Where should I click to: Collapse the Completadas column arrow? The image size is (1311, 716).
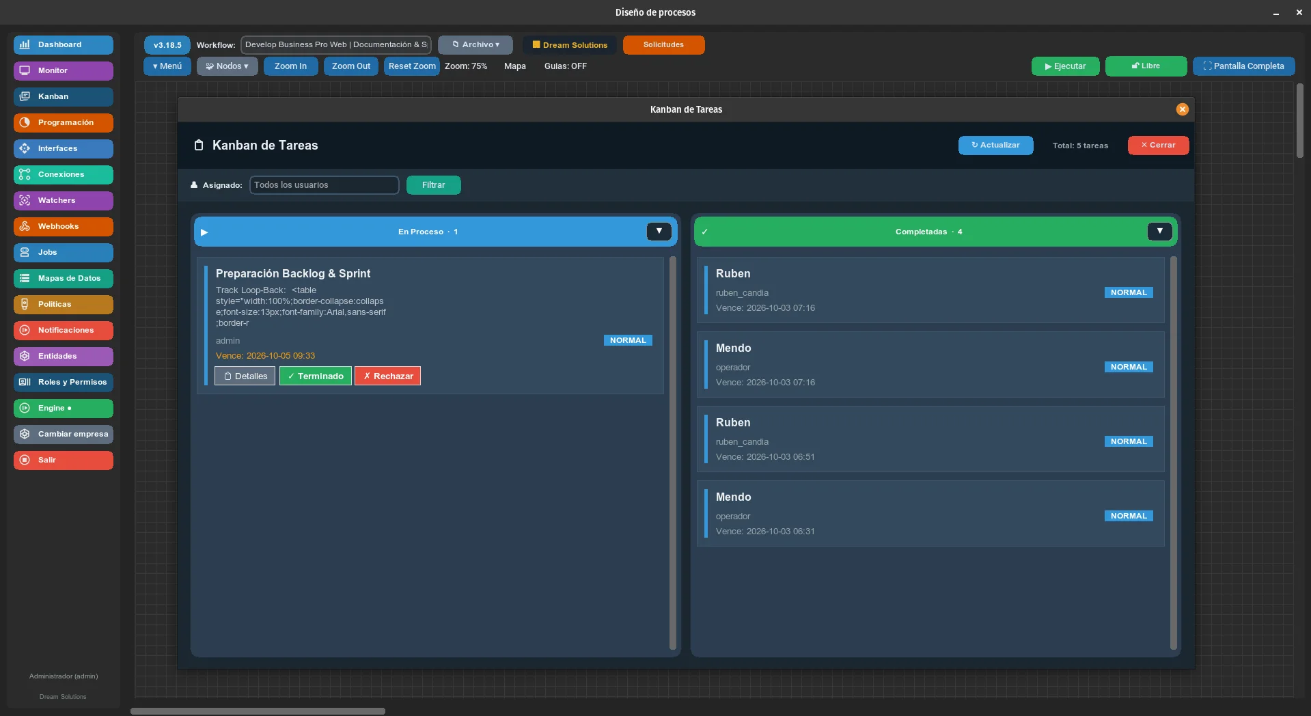pos(1159,232)
